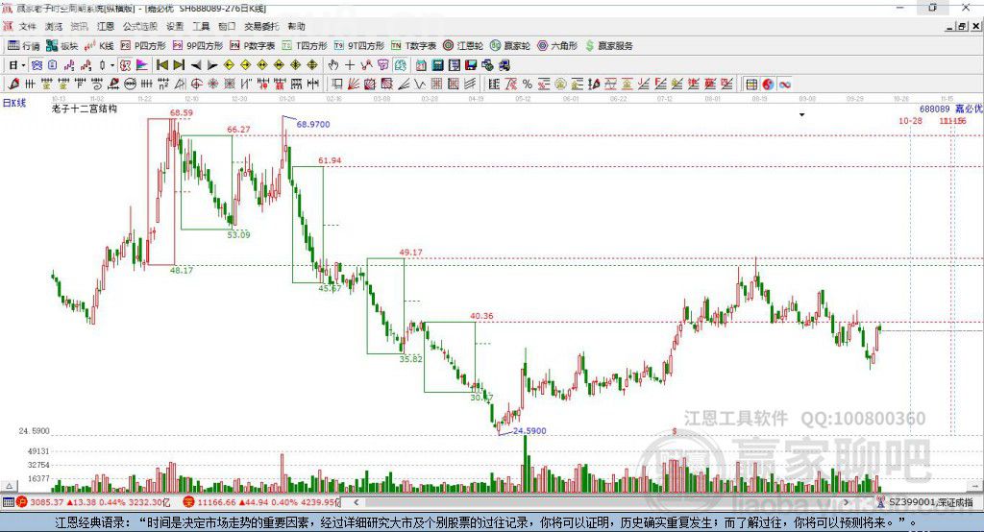Click the 深 Shenzhen index status icon
Image resolution: width=984 pixels, height=532 pixels.
[189, 502]
